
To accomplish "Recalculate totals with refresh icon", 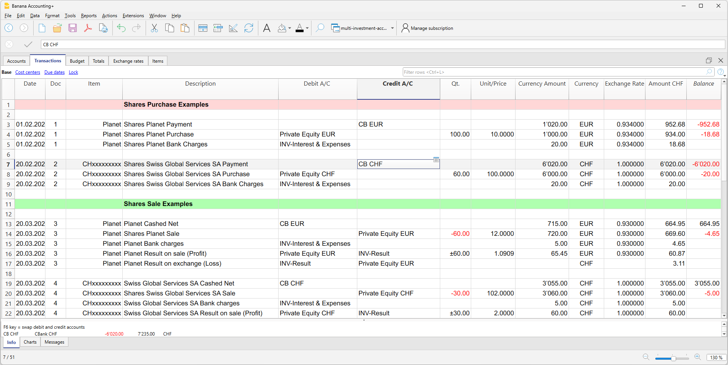I will click(249, 28).
